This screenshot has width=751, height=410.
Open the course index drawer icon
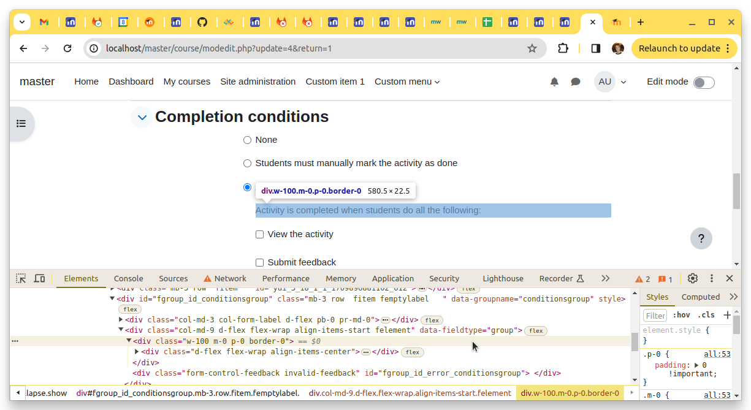tap(21, 123)
